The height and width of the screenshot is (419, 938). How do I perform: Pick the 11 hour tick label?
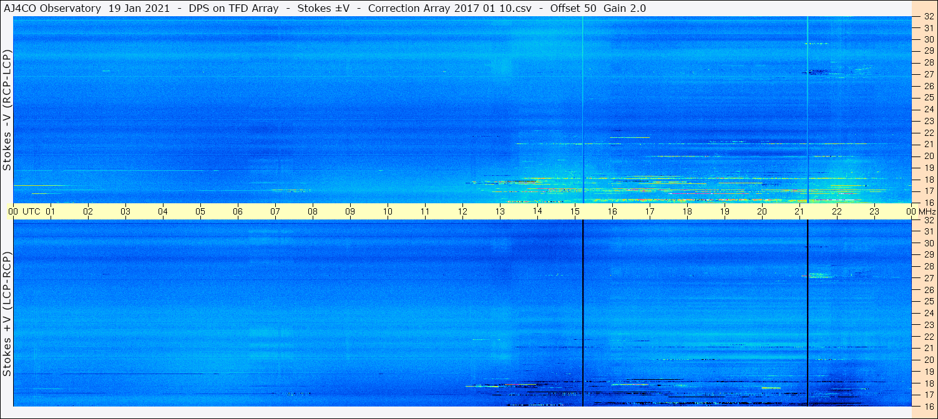(425, 211)
